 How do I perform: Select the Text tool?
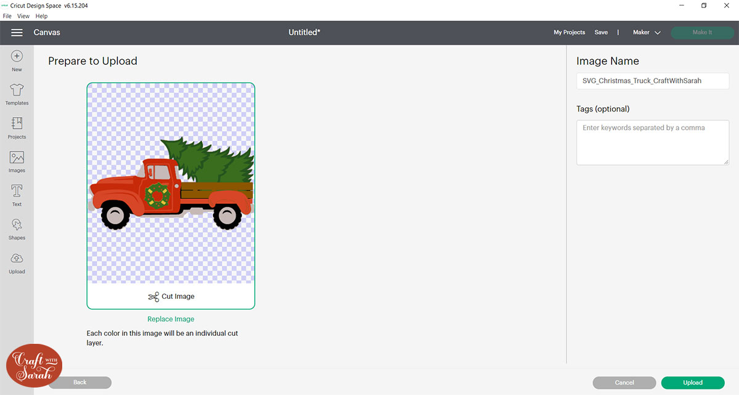click(16, 195)
